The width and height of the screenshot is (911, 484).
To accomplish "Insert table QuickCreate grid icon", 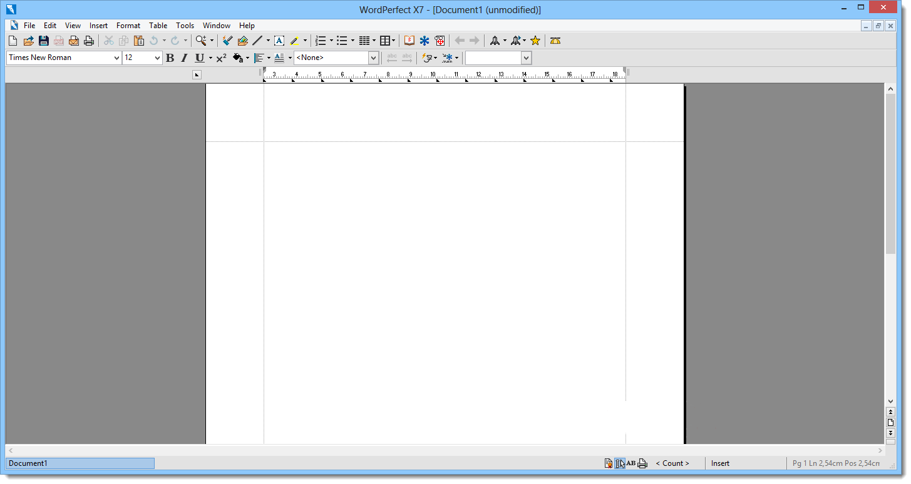I will [x=385, y=41].
